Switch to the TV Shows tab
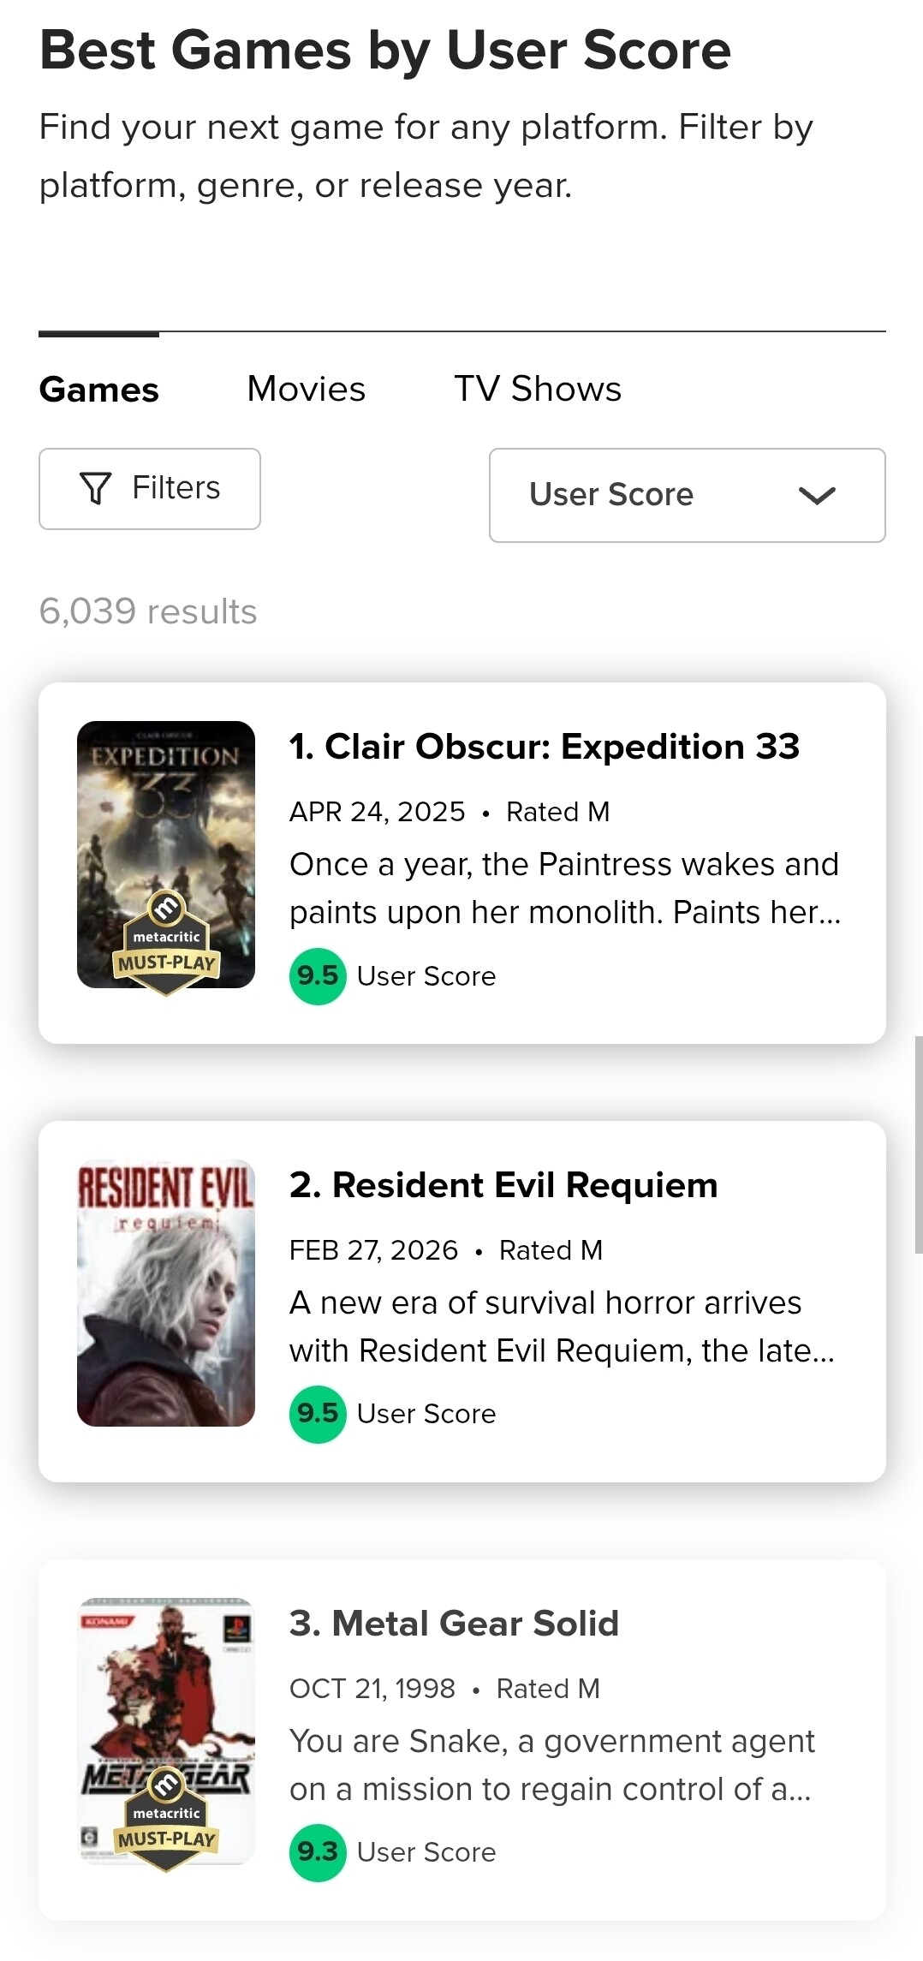The width and height of the screenshot is (923, 1961). (538, 389)
